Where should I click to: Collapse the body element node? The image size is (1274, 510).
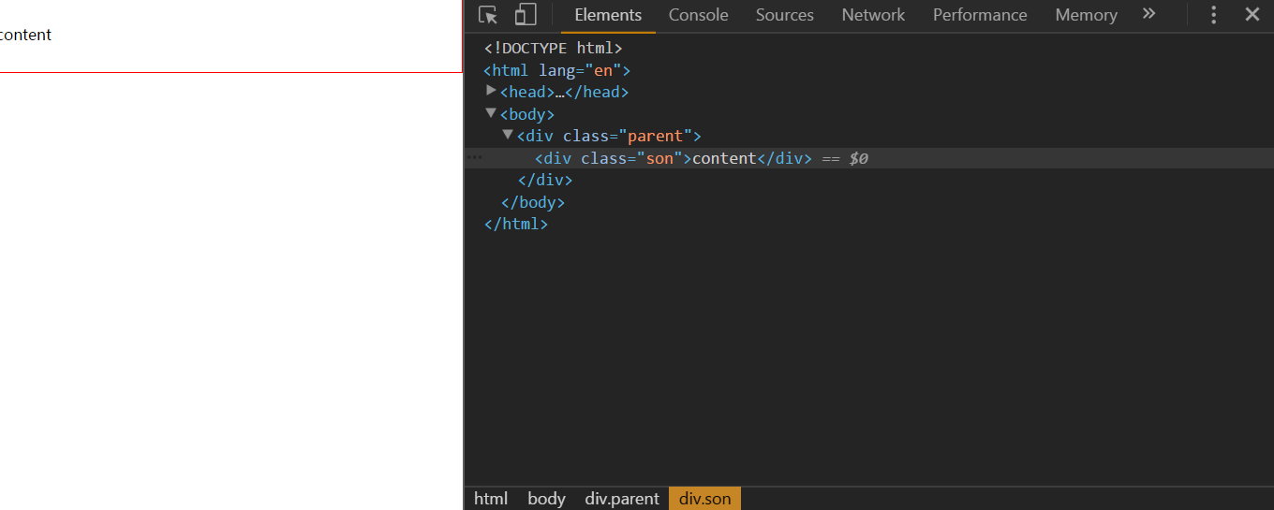tap(491, 113)
